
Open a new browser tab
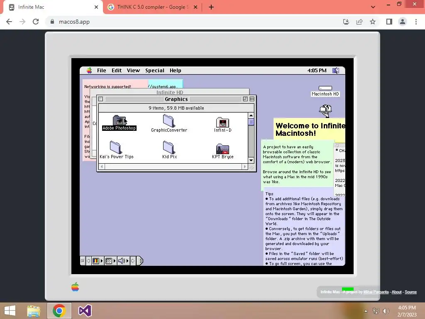[211, 7]
